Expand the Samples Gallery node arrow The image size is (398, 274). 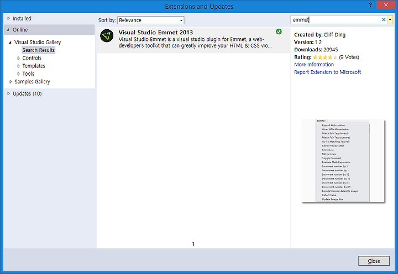click(x=11, y=82)
